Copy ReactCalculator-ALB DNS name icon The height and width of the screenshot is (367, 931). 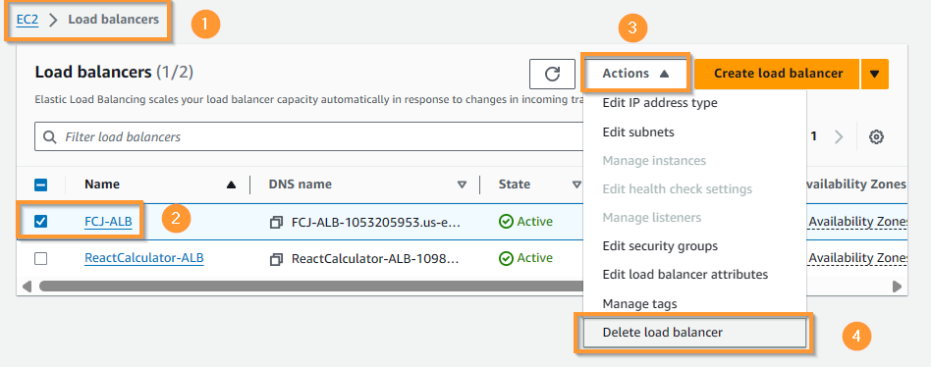276,259
